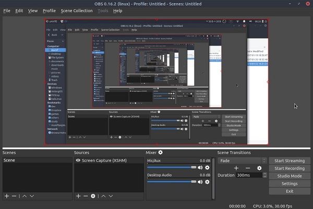
Task: Mute the Mic/Aux channel
Action: 200,168
